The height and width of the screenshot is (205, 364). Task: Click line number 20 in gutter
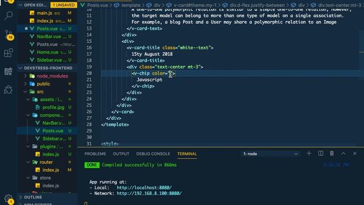[x=89, y=73]
